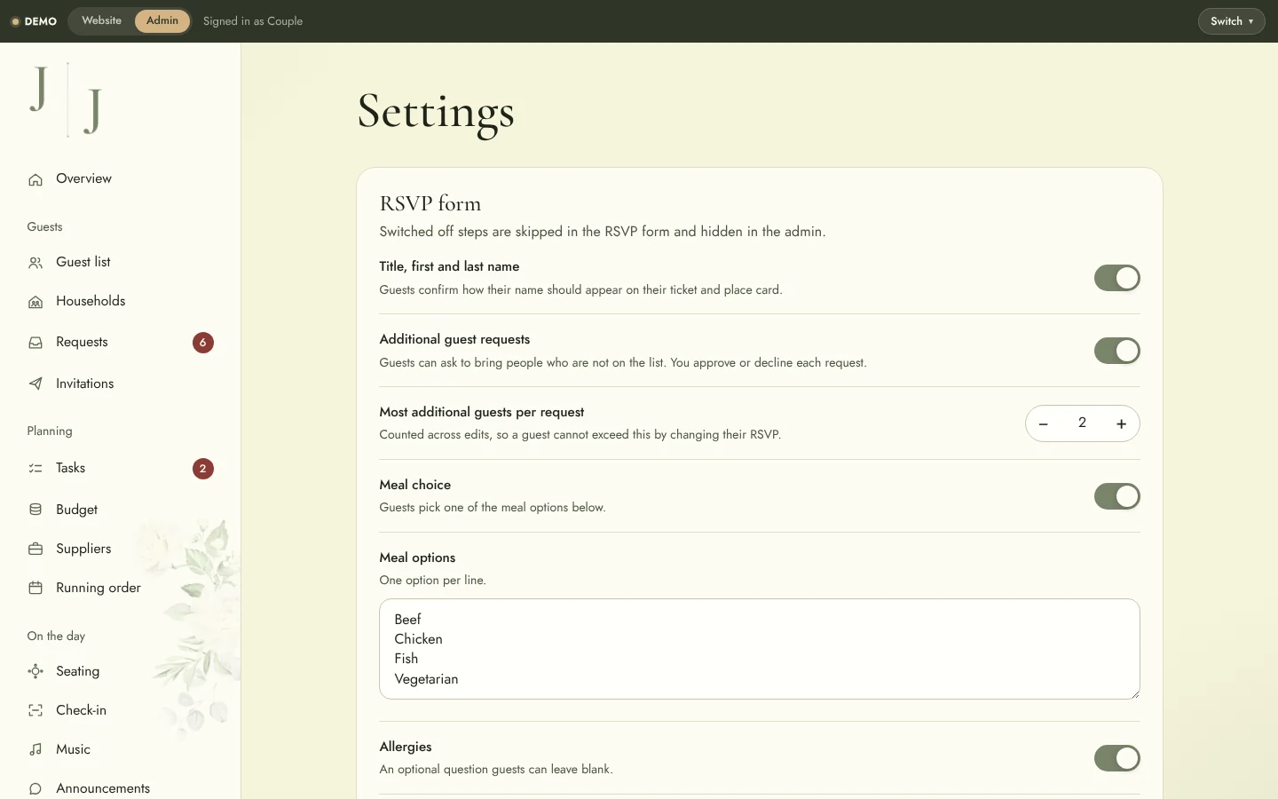1278x799 pixels.
Task: Click the Invitations paper plane icon
Action: point(35,384)
